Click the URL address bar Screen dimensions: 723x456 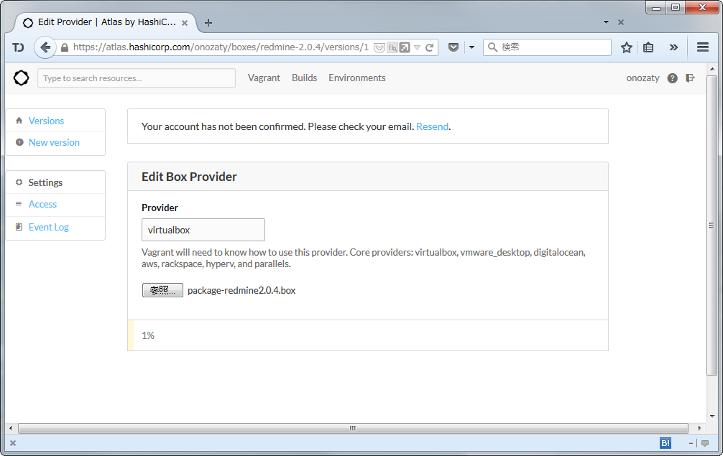(x=221, y=47)
